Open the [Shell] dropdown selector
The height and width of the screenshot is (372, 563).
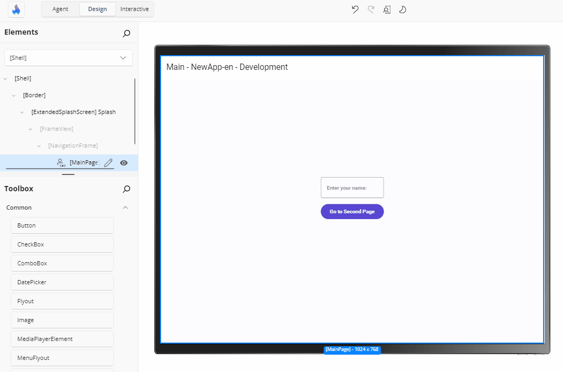(68, 57)
